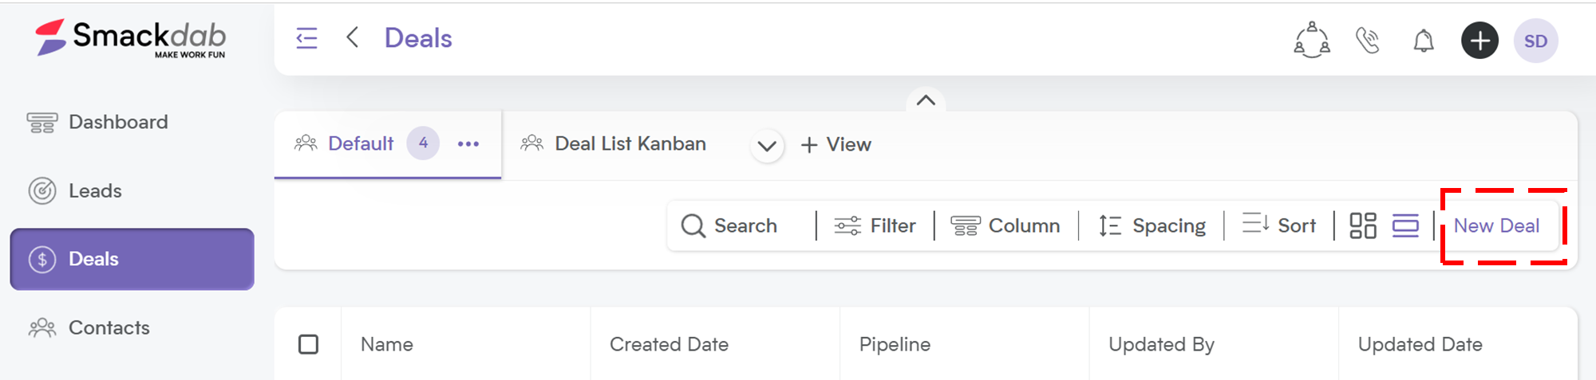Screen dimensions: 1596x380
Task: Expand the views dropdown chevron
Action: [767, 146]
